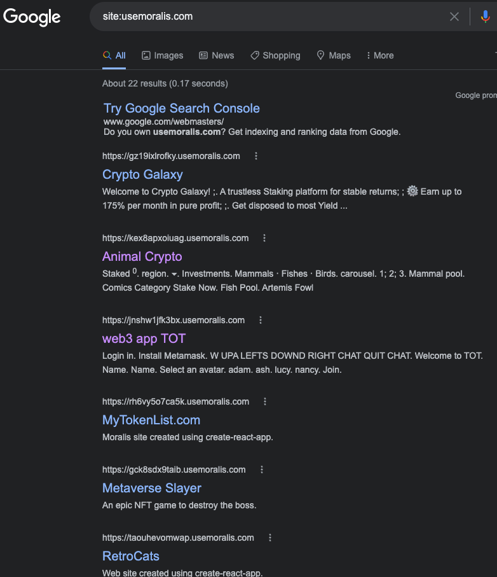This screenshot has height=577, width=497.
Task: Open the RetroCats result
Action: tap(131, 556)
